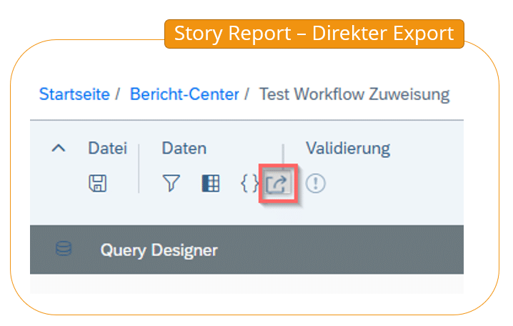This screenshot has height=326, width=513.
Task: Select the Datei toolbar section label
Action: [107, 149]
